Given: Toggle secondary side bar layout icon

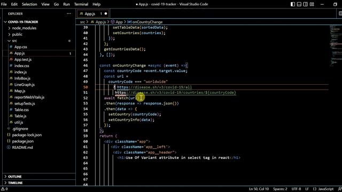Looking at the screenshot, I should click(305, 4).
